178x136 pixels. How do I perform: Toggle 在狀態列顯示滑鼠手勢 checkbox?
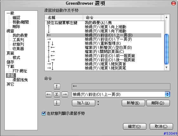(43, 113)
